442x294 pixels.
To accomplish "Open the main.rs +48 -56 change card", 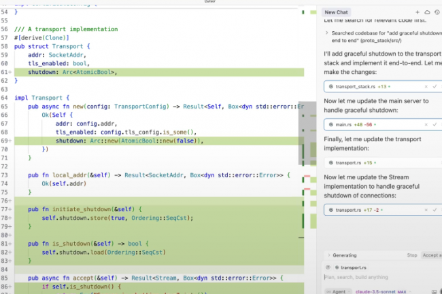I will [x=383, y=125].
